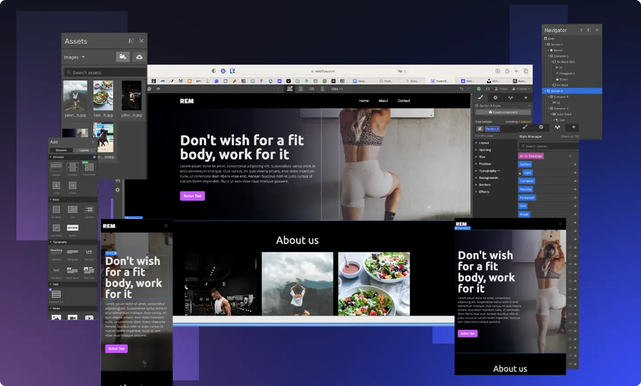Open the Images filter dropdown in Assets
Screen dimensions: 641x386
click(x=74, y=57)
